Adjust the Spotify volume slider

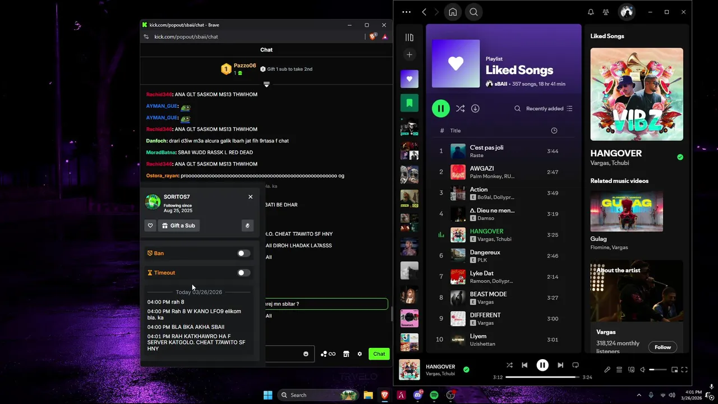[658, 370]
